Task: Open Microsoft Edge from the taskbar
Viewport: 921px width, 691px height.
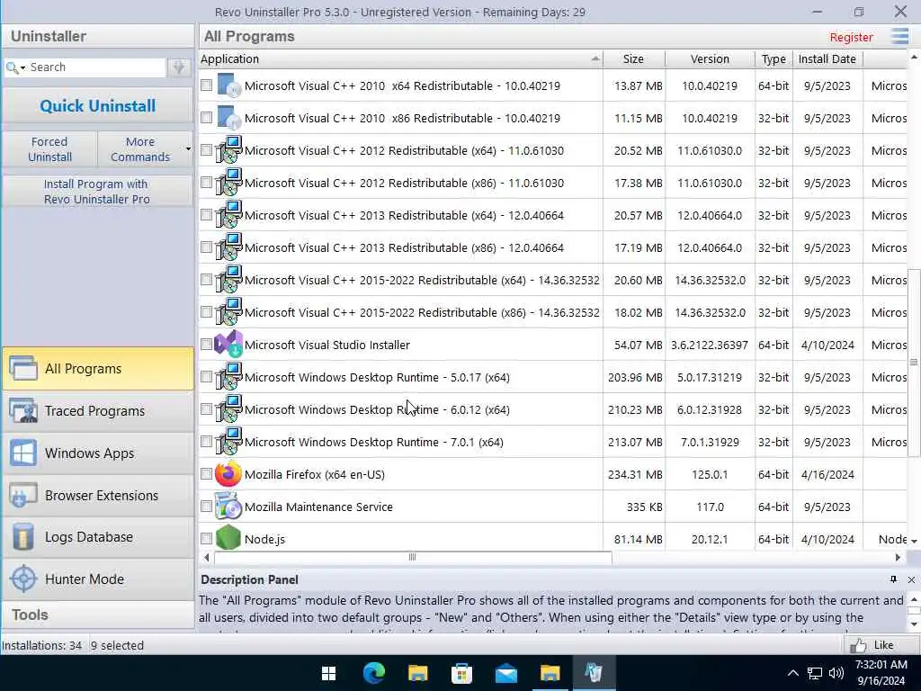Action: [x=373, y=673]
